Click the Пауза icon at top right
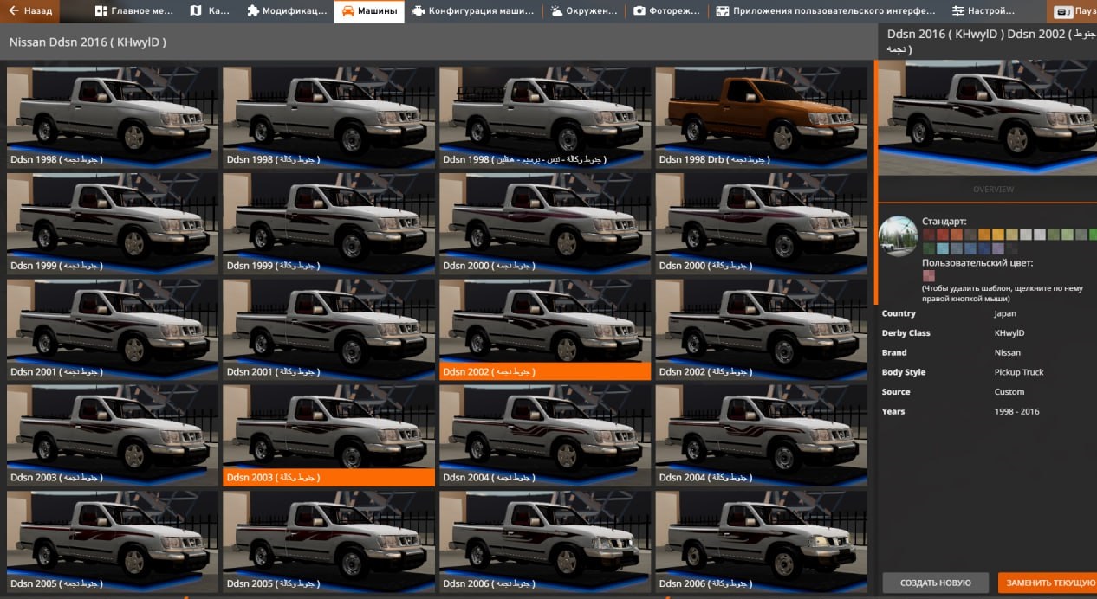Screen dimensions: 1097x599 coord(1062,11)
